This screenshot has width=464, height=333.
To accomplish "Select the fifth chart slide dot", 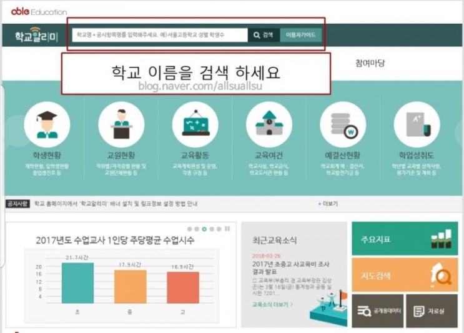I will (219, 229).
